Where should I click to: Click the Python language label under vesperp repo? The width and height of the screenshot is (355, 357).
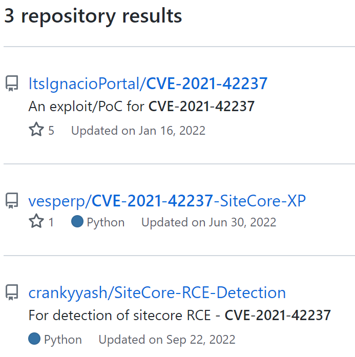[106, 222]
